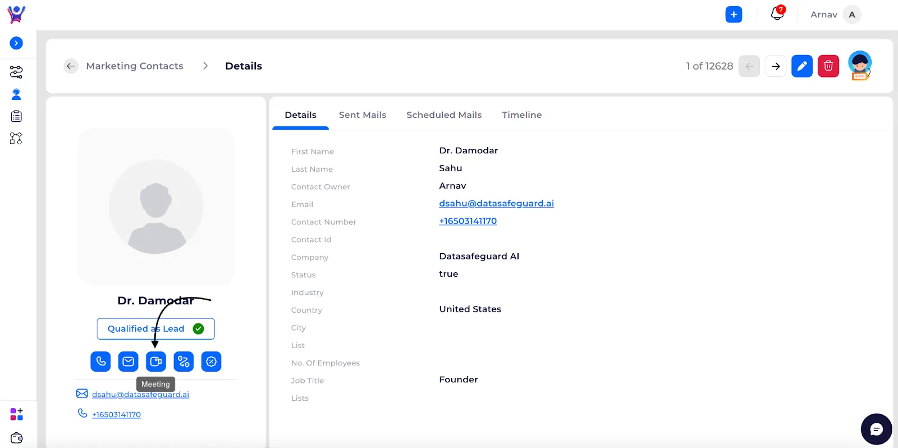Click the 1 of 12628 record counter
The height and width of the screenshot is (448, 898).
[x=709, y=66]
